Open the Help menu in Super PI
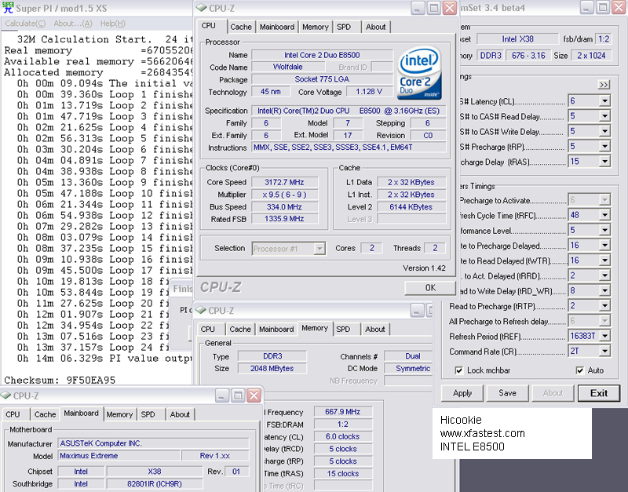Screen dimensions: 628x492 click(x=112, y=24)
